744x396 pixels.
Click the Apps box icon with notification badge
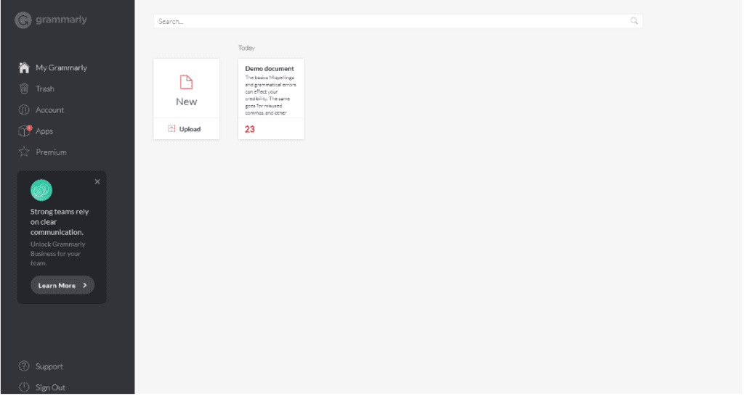(24, 131)
